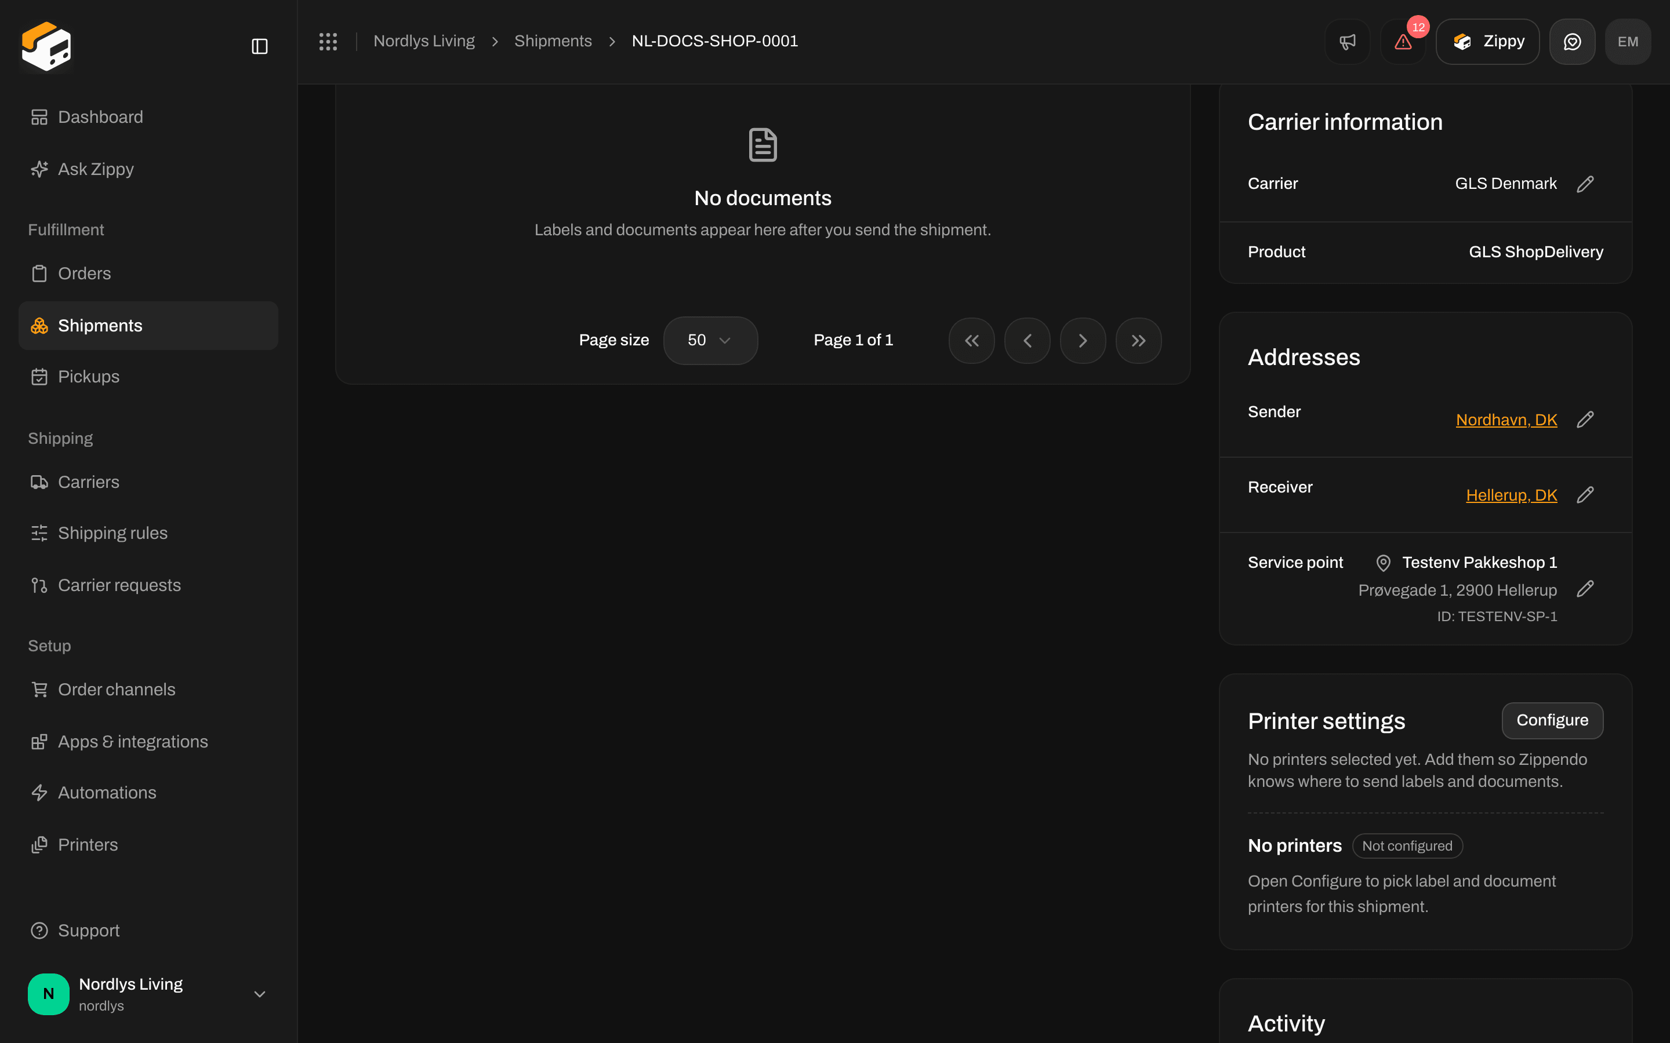This screenshot has width=1670, height=1043.
Task: Open Carrier requests in sidebar
Action: tap(148, 585)
